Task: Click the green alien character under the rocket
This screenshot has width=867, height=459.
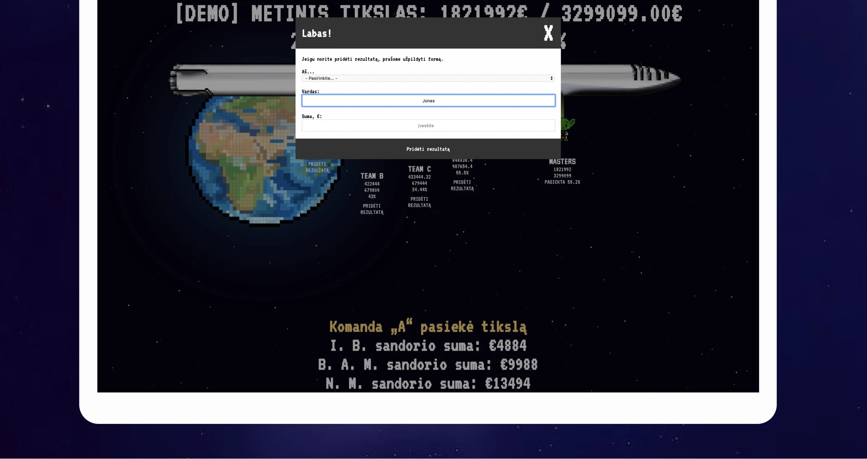Action: (x=567, y=127)
